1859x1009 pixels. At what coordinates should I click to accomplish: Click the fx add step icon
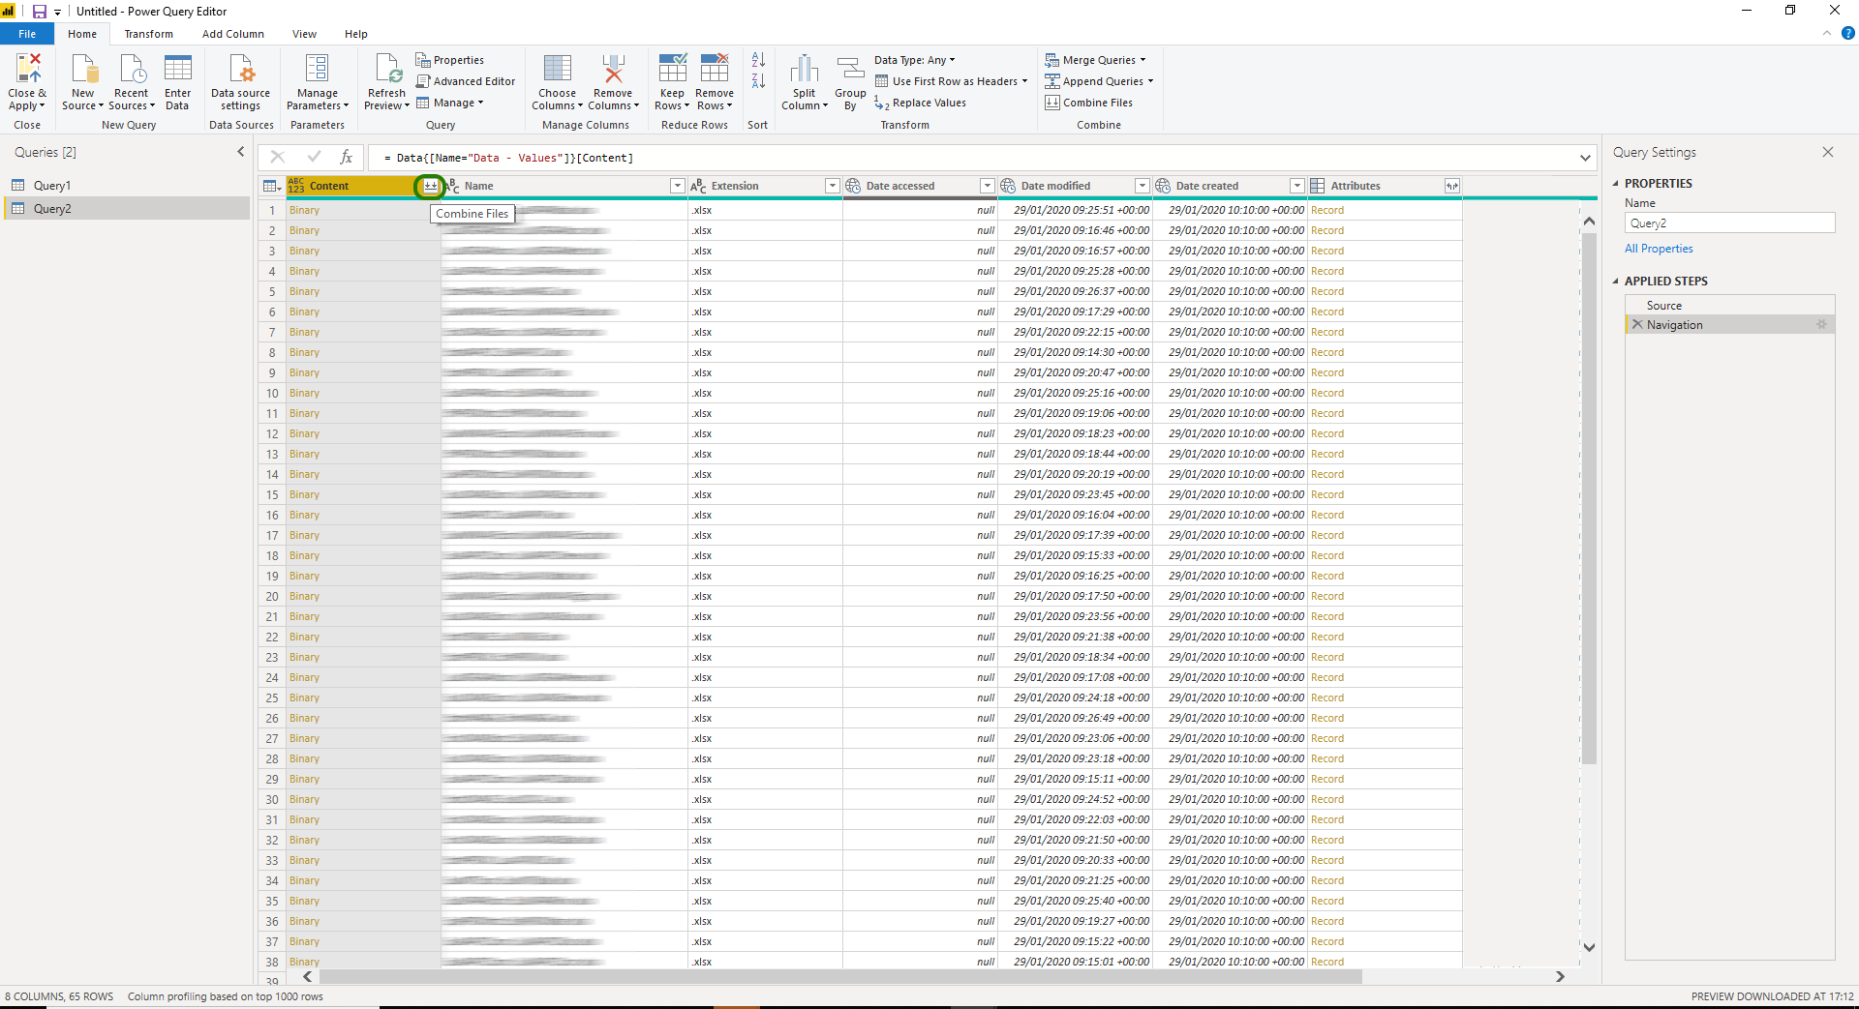[346, 157]
